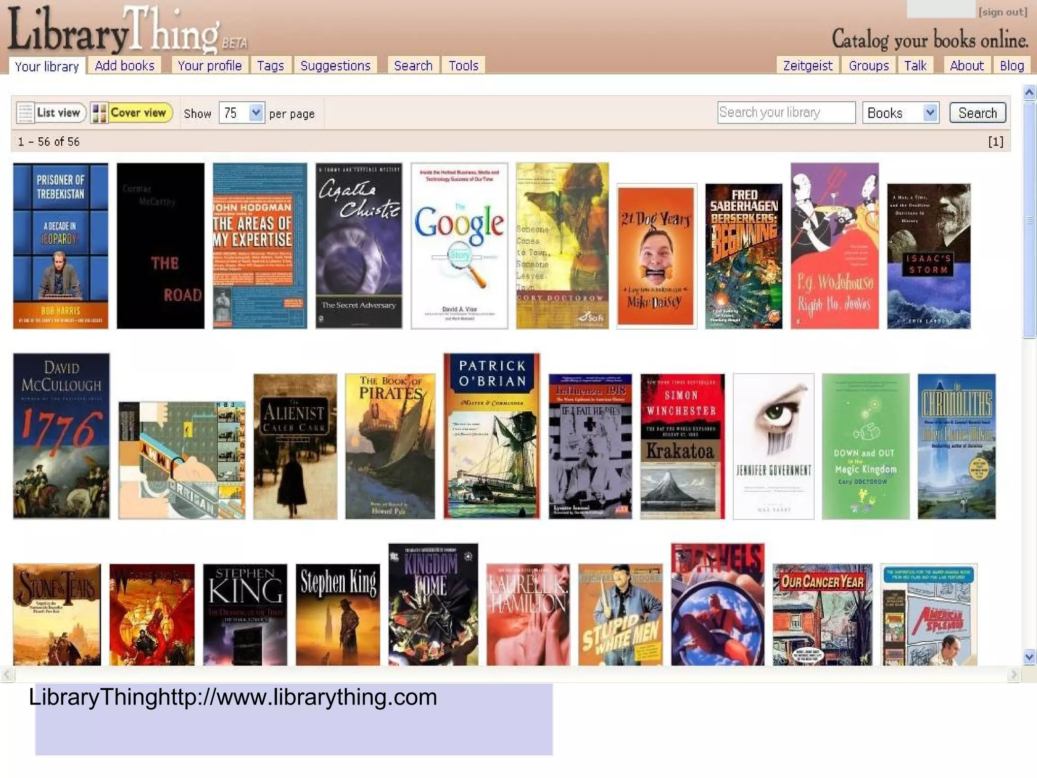Click the vertical scrollbar thumb

[x=1029, y=220]
